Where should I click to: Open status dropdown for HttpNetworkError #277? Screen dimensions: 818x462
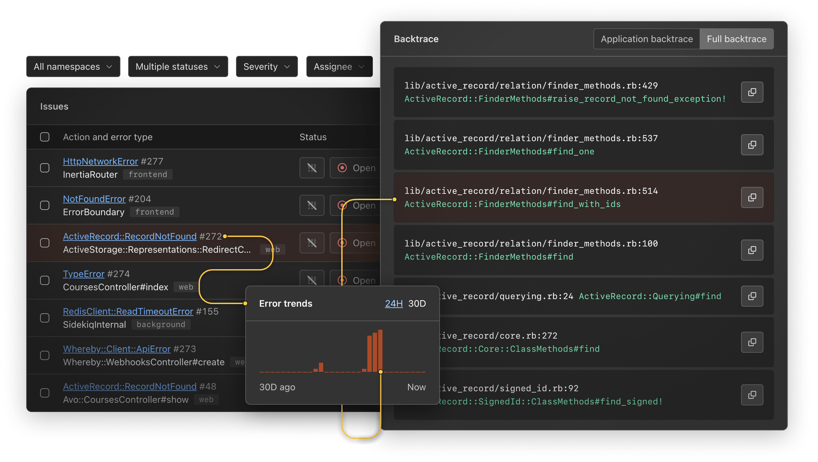point(355,168)
